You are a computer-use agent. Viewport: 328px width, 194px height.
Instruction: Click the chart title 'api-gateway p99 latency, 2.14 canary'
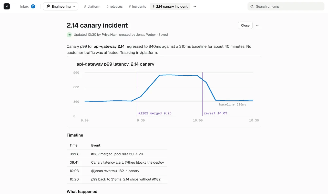115,64
